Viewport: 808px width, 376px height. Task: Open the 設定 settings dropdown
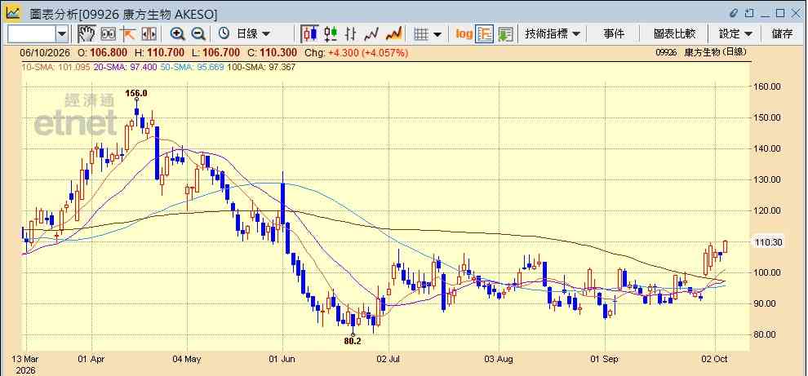point(736,34)
